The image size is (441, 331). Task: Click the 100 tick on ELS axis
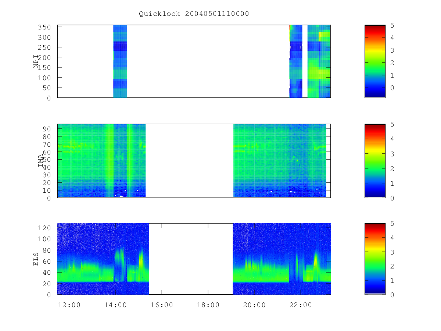point(45,239)
